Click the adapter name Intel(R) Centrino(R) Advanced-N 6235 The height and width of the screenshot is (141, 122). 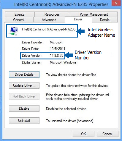pos(49,29)
